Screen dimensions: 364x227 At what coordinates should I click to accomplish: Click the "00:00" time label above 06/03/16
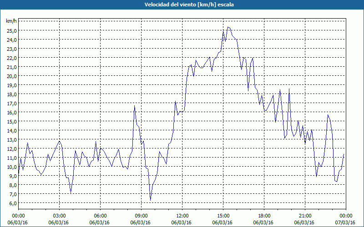pos(18,216)
